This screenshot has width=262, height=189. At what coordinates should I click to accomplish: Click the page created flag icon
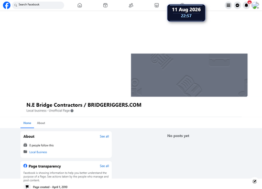(x=27, y=187)
